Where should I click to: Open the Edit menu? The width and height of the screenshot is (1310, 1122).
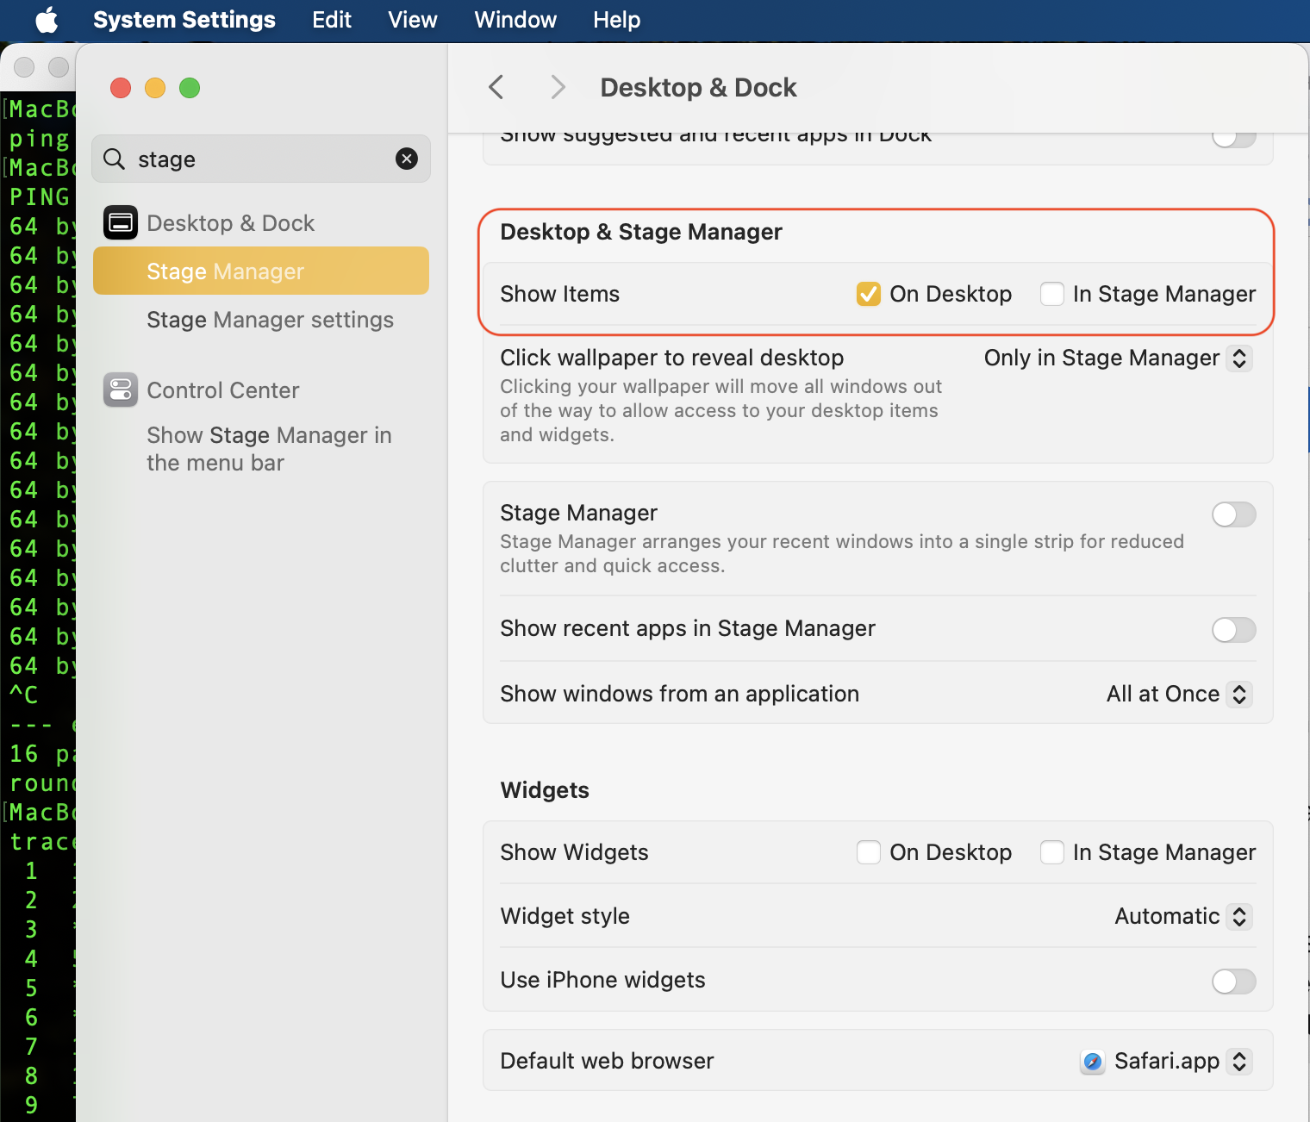pos(332,20)
